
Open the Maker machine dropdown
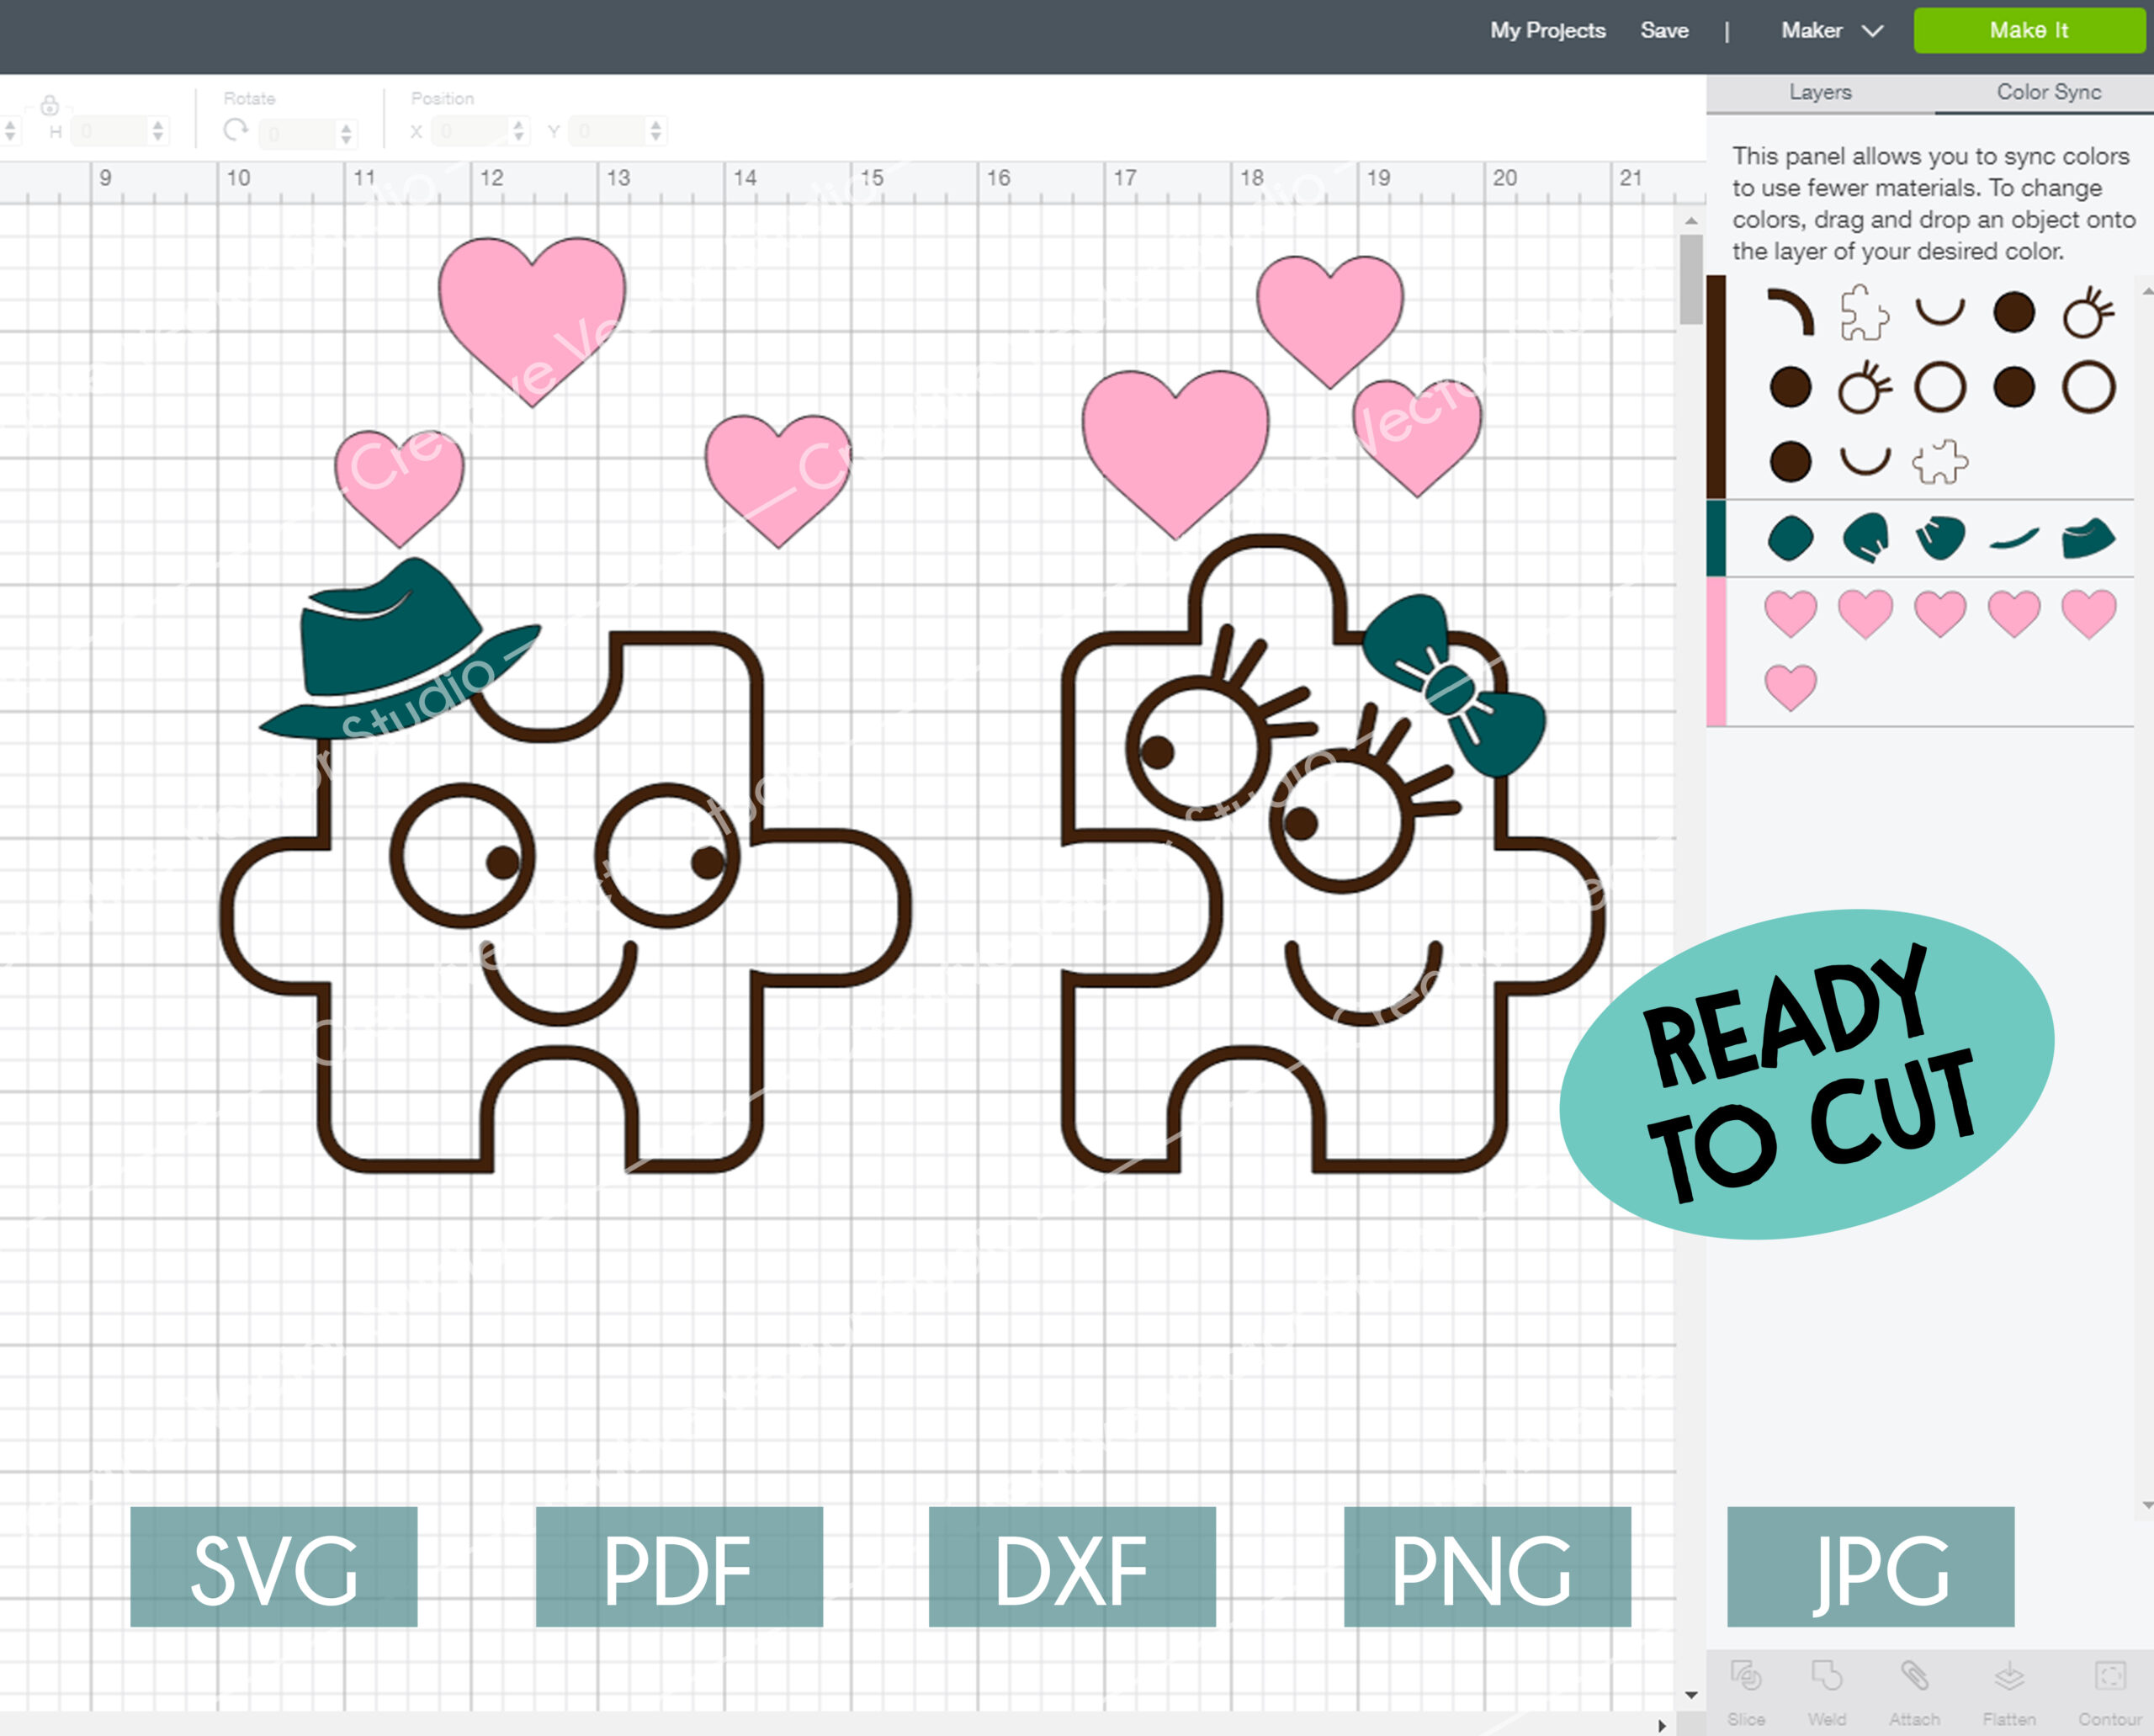(1832, 31)
